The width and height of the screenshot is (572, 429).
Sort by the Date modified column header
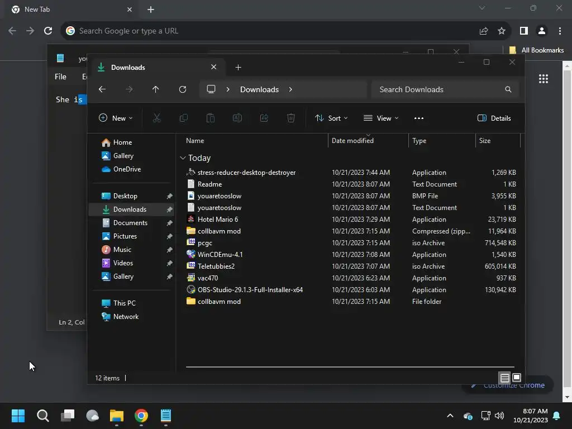coord(368,140)
